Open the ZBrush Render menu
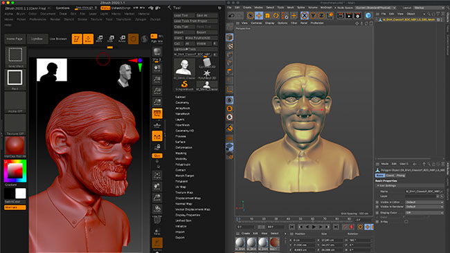Viewport: 450px width, 253px height. pos(55,19)
